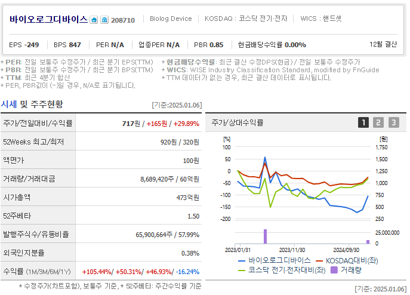Select 시가총액 row label
This screenshot has height=295, width=410.
pos(17,197)
